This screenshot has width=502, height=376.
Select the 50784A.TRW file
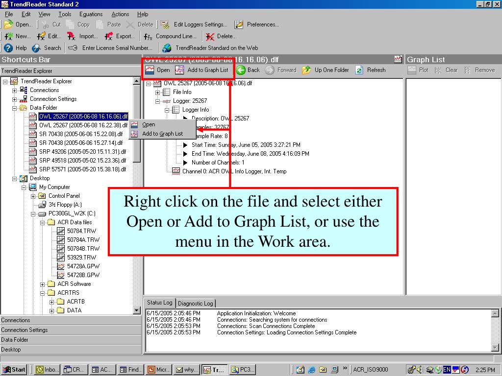83,240
